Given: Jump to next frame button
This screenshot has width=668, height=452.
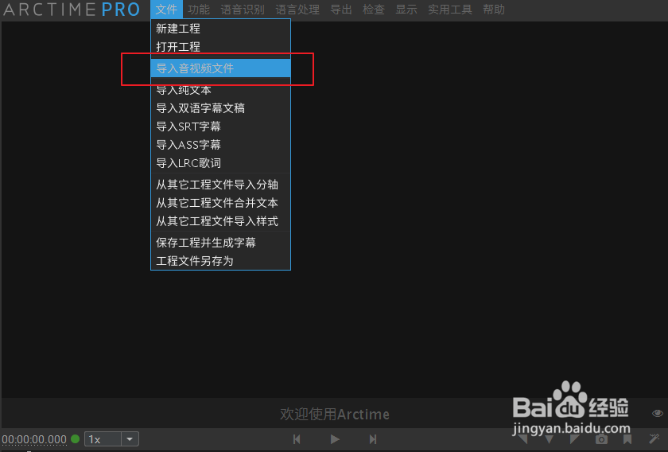Looking at the screenshot, I should click(x=373, y=439).
